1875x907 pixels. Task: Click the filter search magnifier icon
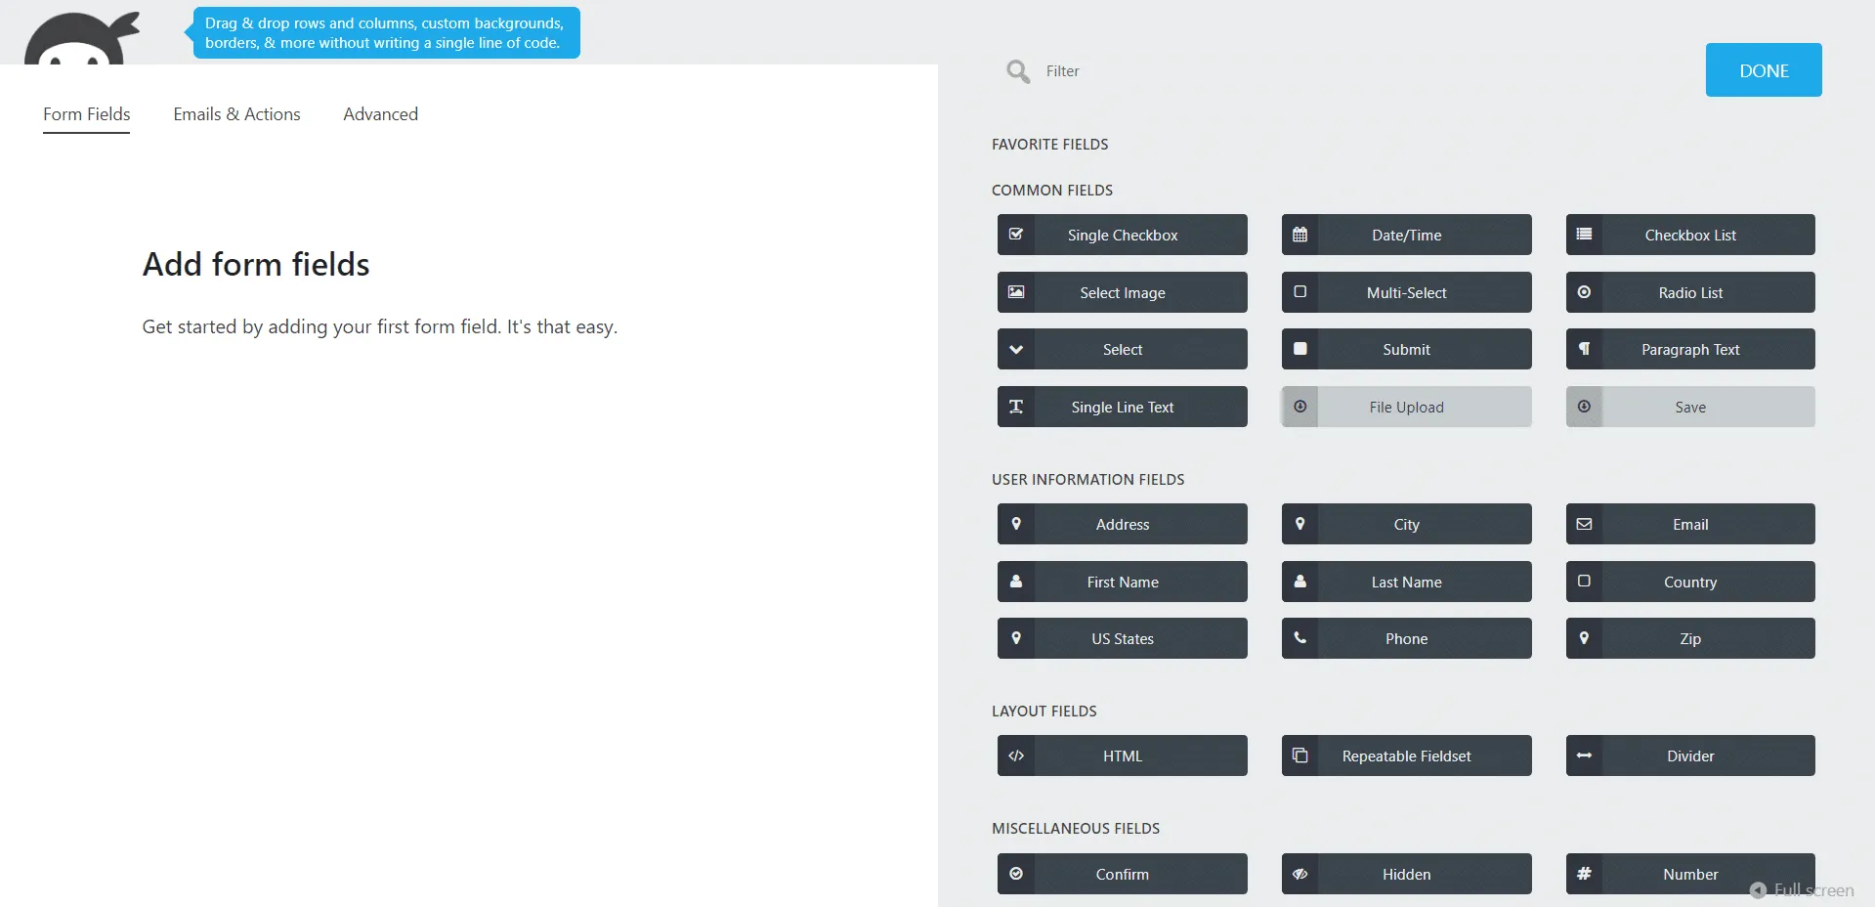[1016, 70]
